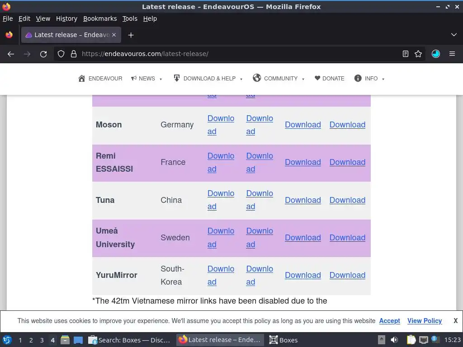Open the LXQt start menu icon
Image resolution: width=463 pixels, height=347 pixels.
pyautogui.click(x=7, y=340)
